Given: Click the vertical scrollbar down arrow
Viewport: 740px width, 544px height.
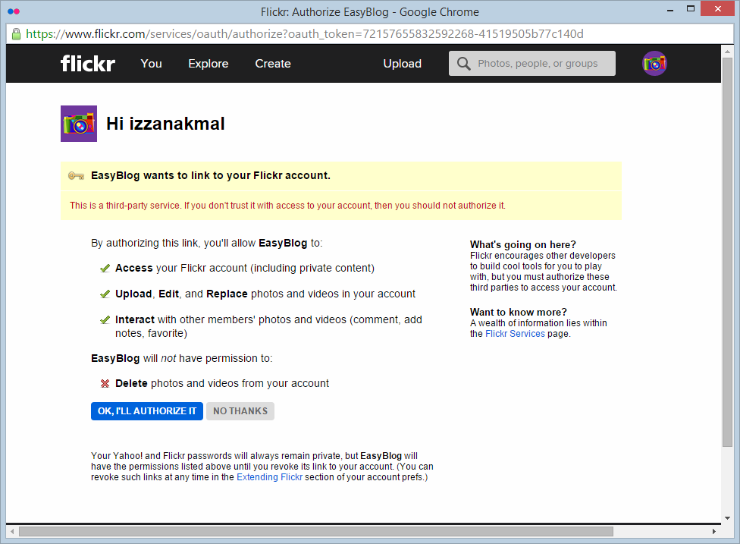Looking at the screenshot, I should click(727, 517).
